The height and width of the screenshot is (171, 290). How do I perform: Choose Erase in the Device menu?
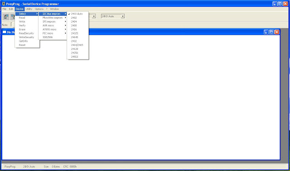[27, 29]
